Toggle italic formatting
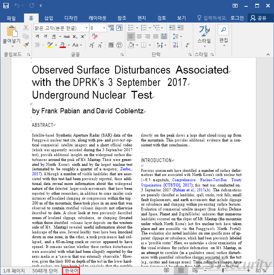 coord(45,36)
